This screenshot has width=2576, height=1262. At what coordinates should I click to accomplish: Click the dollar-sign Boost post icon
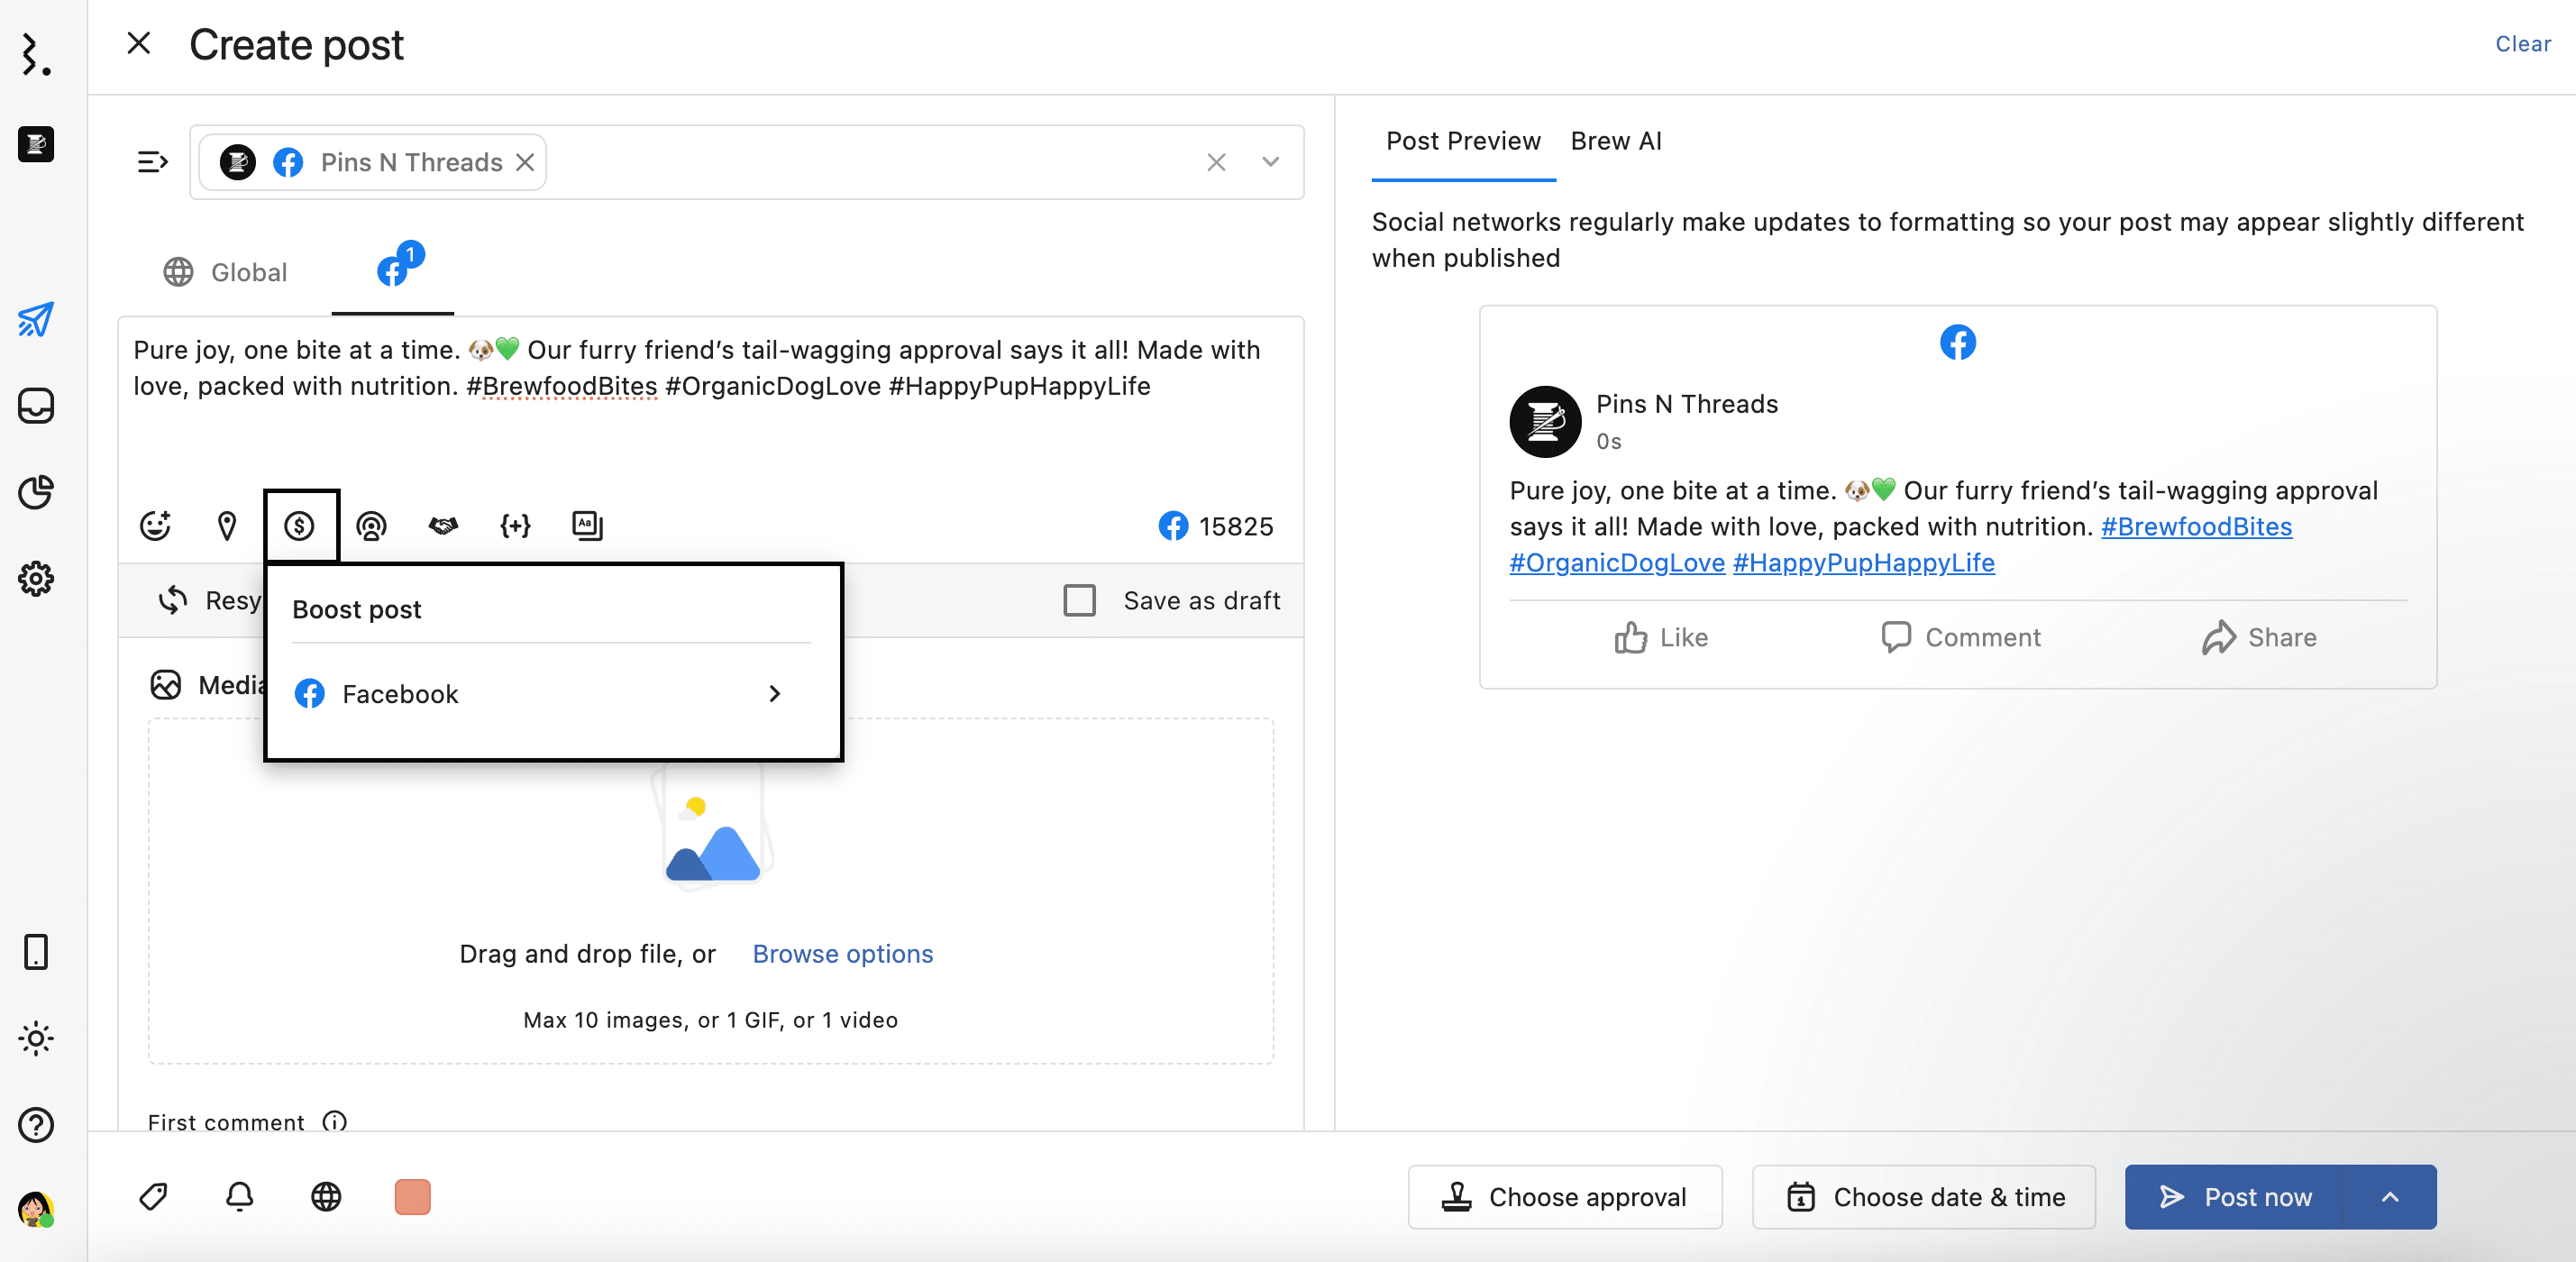pos(299,526)
